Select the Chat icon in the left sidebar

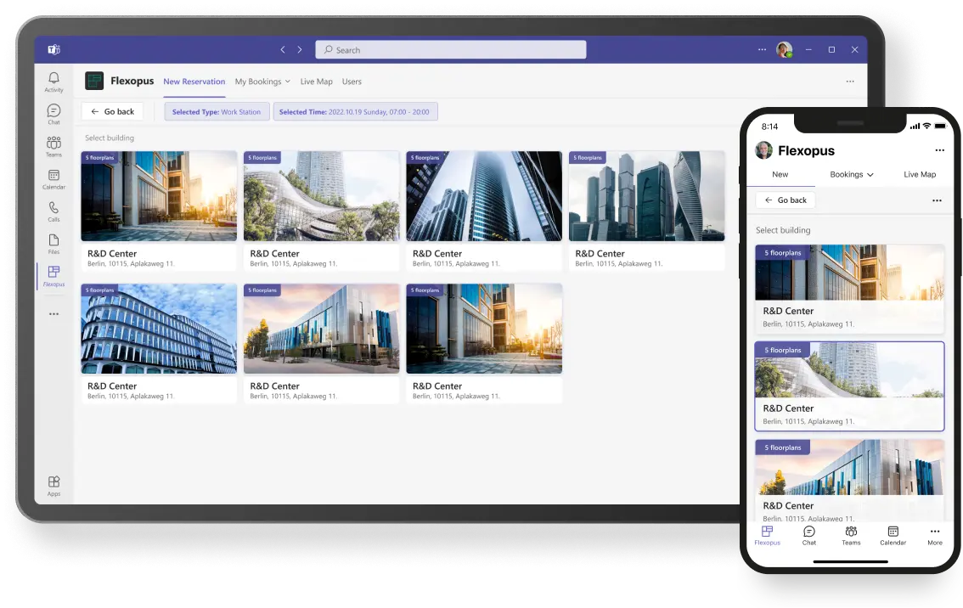(53, 110)
